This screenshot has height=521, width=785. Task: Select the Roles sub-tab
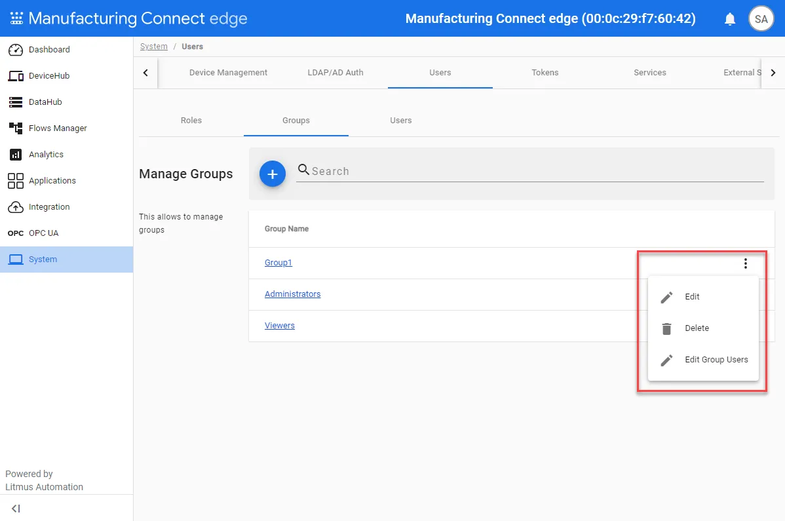[191, 121]
